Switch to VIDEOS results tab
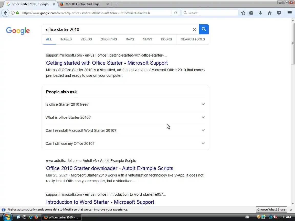The width and height of the screenshot is (295, 221). (86, 39)
